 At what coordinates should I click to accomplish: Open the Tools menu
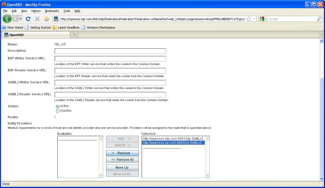point(67,11)
